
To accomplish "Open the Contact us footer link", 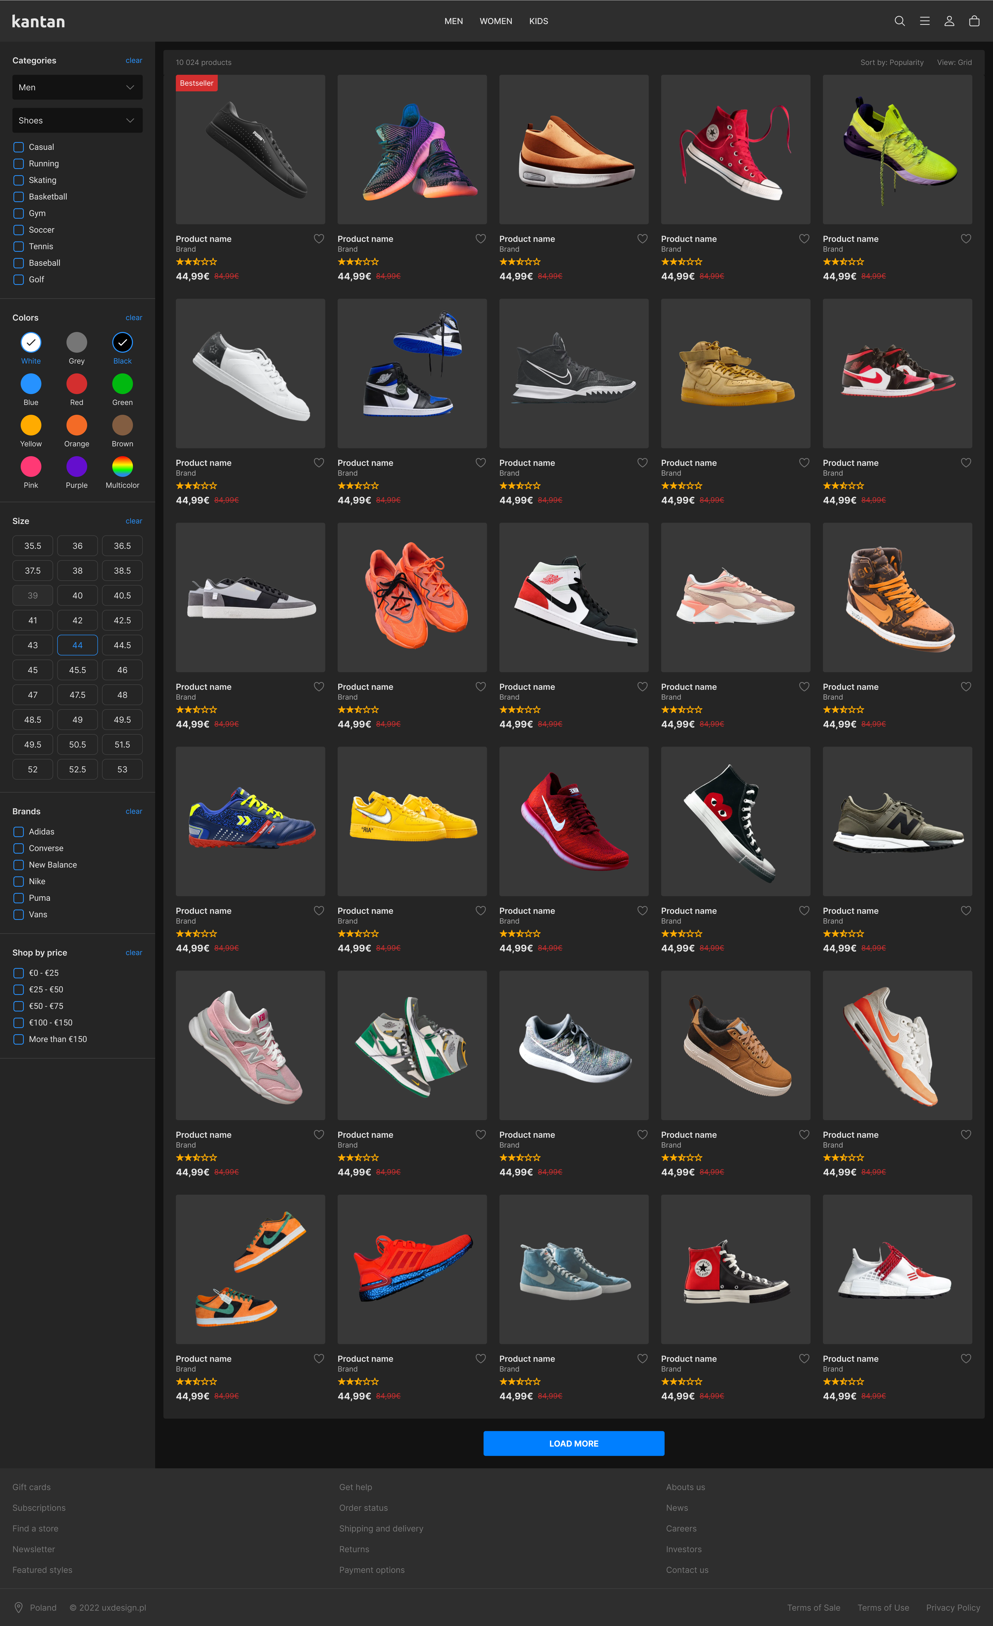I will click(x=687, y=1570).
